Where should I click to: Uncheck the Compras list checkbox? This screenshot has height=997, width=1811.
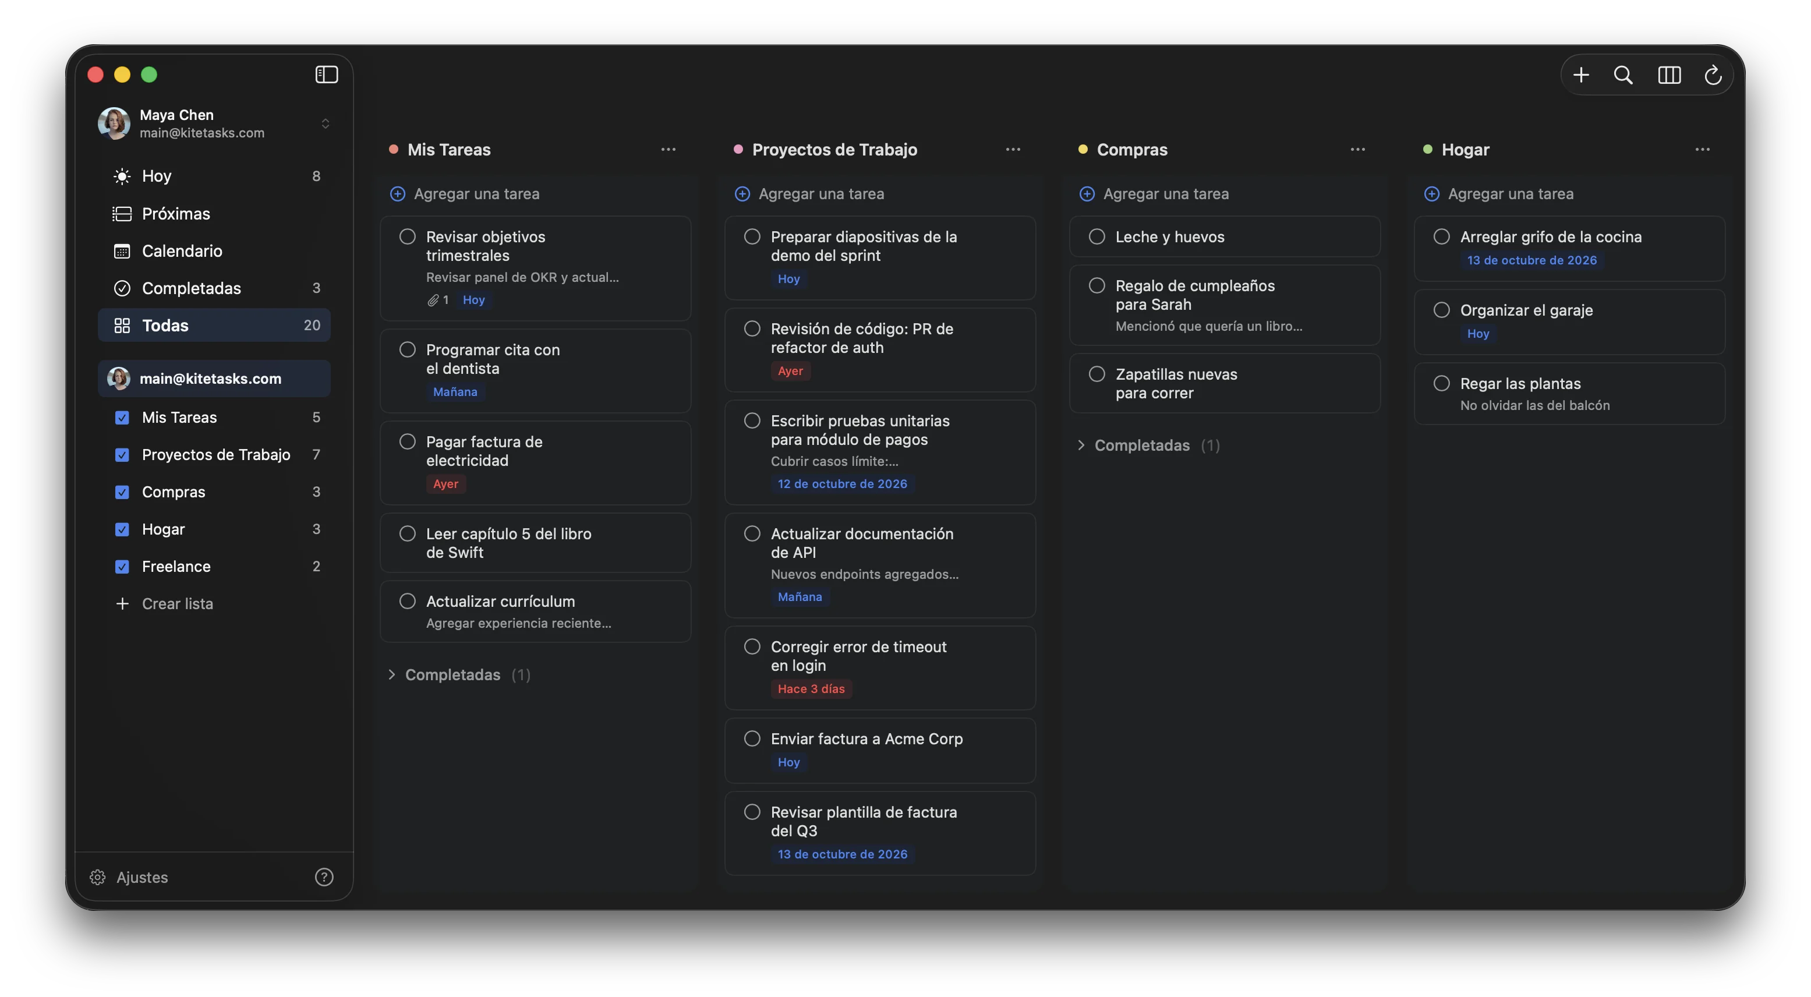point(122,492)
